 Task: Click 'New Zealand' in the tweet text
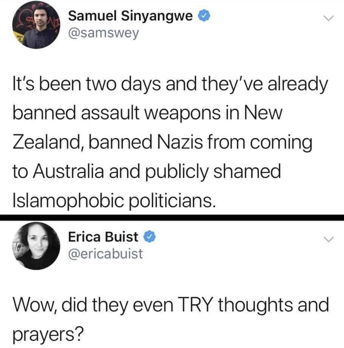point(147,128)
